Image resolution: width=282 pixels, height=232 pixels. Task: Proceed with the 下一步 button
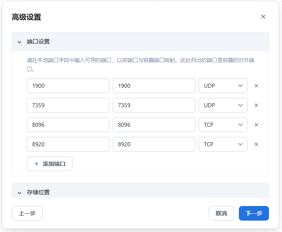point(254,213)
